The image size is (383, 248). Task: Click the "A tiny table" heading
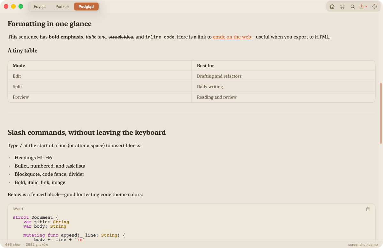tap(22, 51)
